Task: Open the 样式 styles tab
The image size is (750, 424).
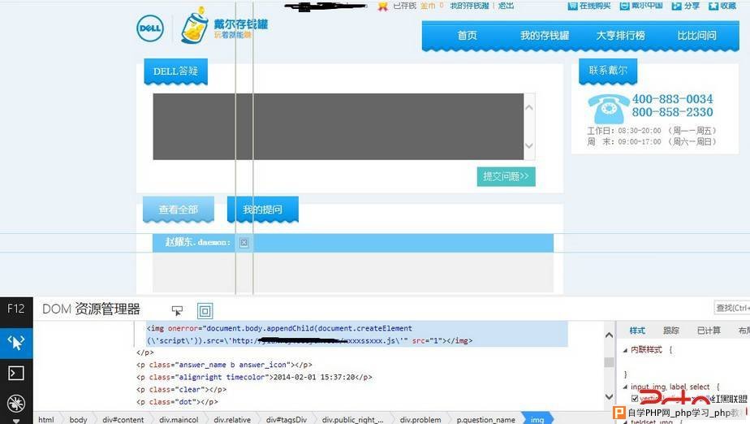Action: click(637, 331)
